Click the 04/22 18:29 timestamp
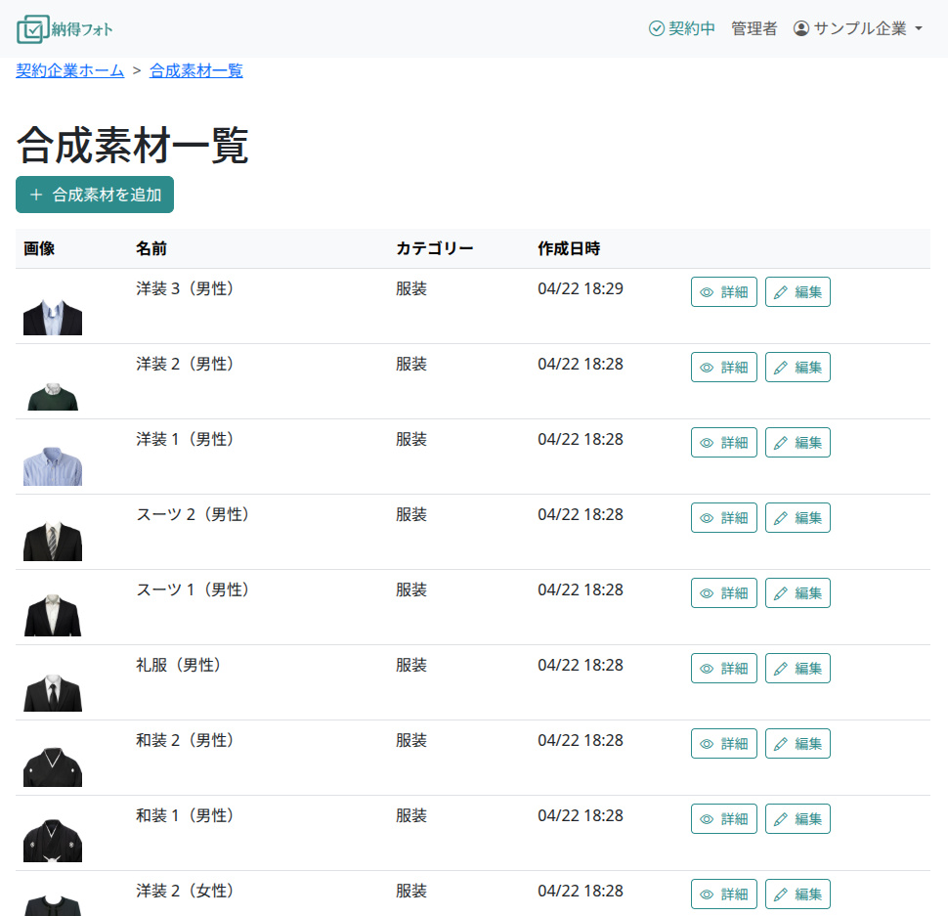 (581, 288)
